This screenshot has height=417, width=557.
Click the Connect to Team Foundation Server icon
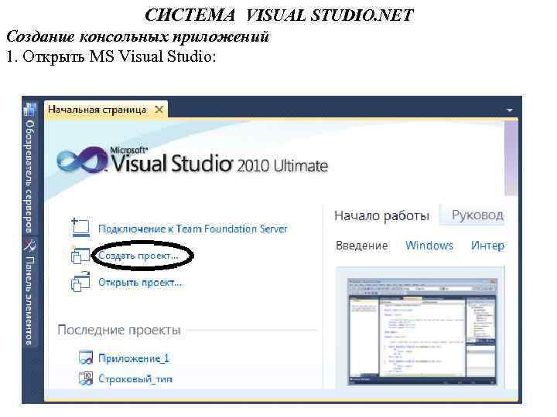(80, 228)
